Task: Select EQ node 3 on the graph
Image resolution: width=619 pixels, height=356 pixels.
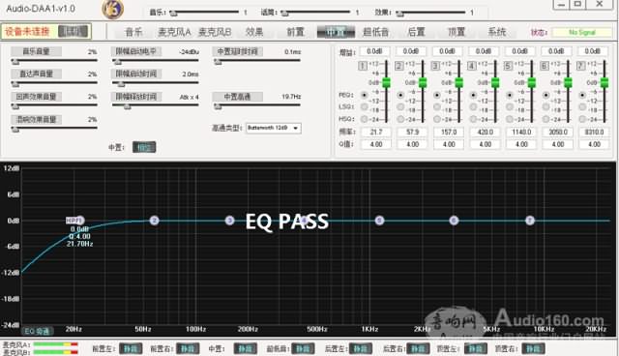Action: pos(230,221)
